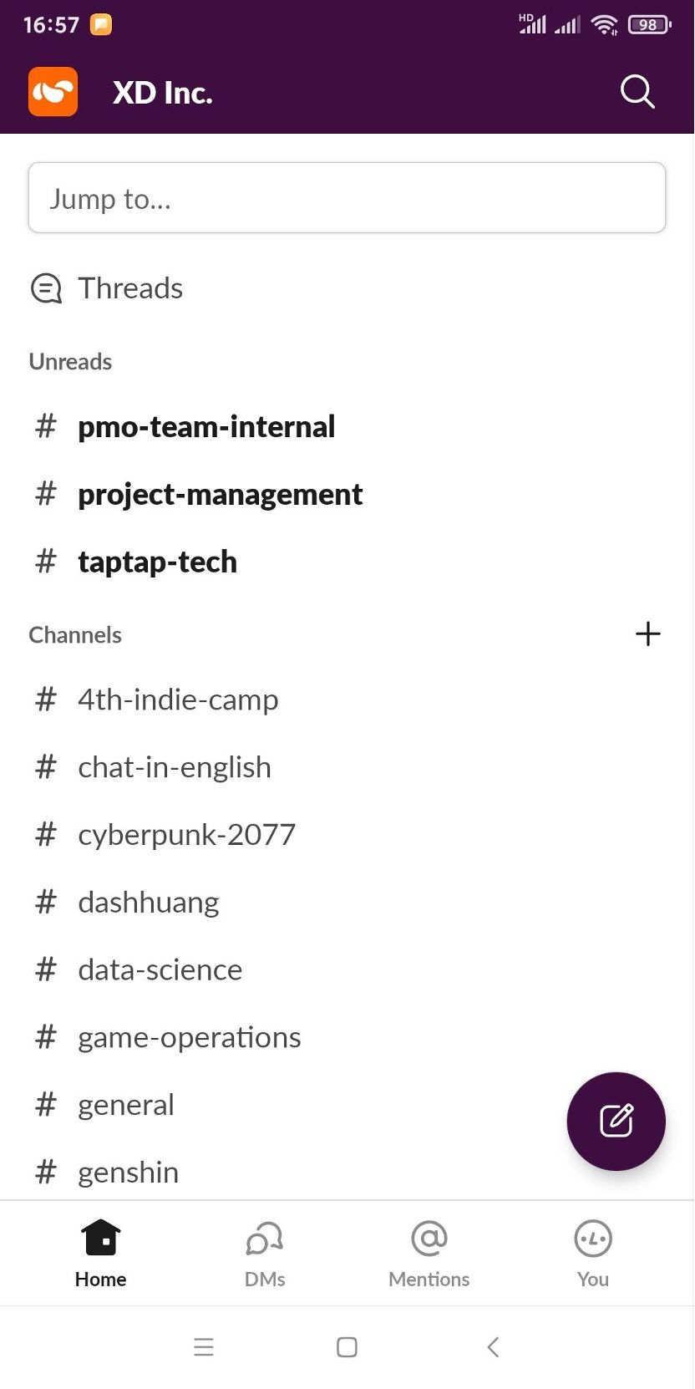Go to the Home tab
The height and width of the screenshot is (1389, 695).
(x=100, y=1252)
